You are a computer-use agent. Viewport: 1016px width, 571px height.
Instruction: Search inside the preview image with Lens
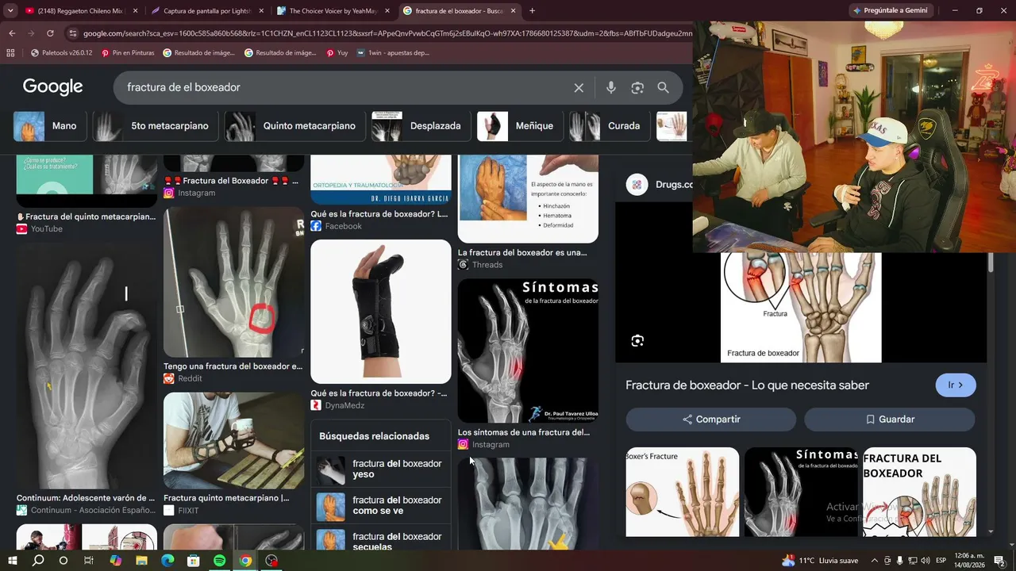[637, 341]
